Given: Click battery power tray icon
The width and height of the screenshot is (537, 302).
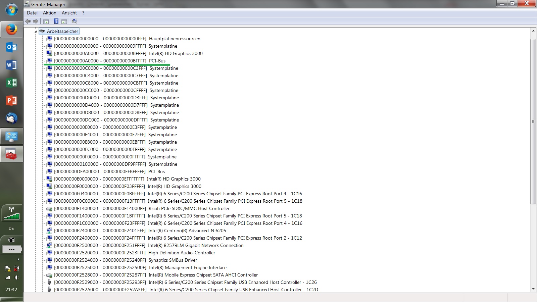Looking at the screenshot, I should coord(16,268).
